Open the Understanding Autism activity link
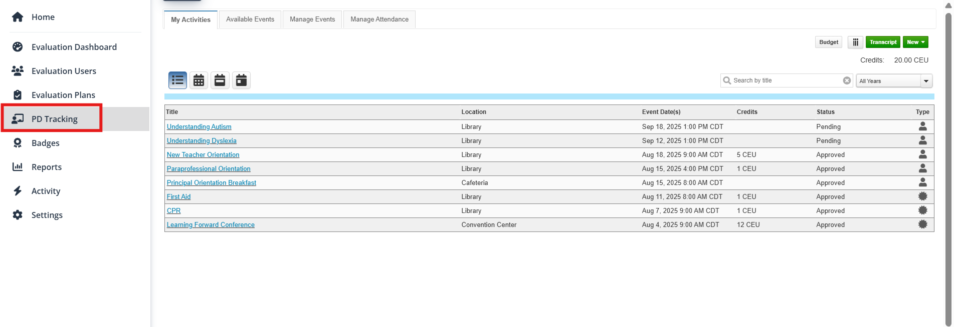 [x=199, y=127]
